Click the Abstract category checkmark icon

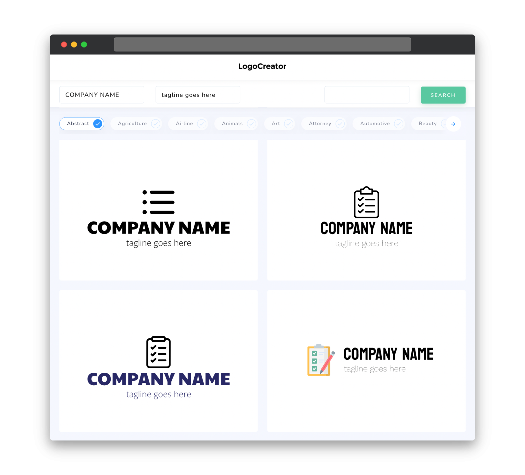97,124
